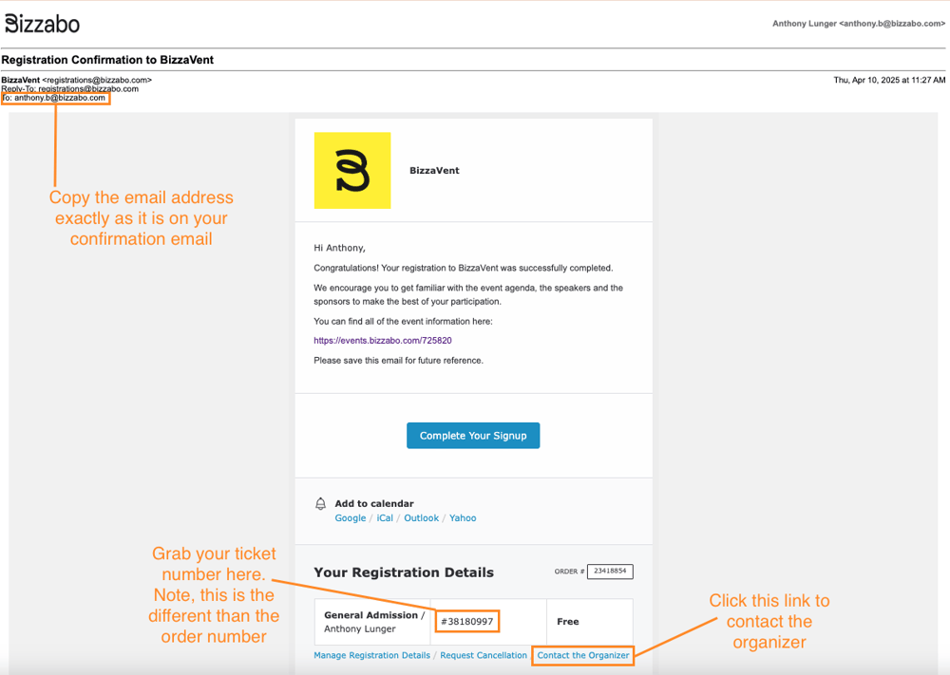Pick the Yahoo calendar link

pos(463,518)
